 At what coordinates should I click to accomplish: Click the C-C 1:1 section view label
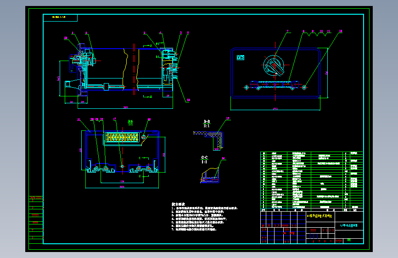pyautogui.click(x=204, y=160)
